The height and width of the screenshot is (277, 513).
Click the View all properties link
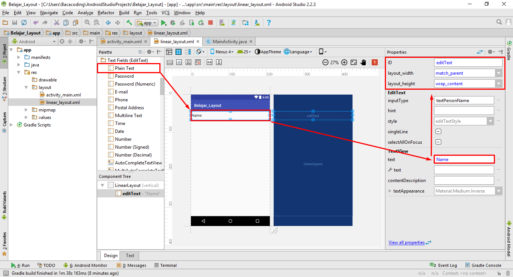[x=407, y=242]
